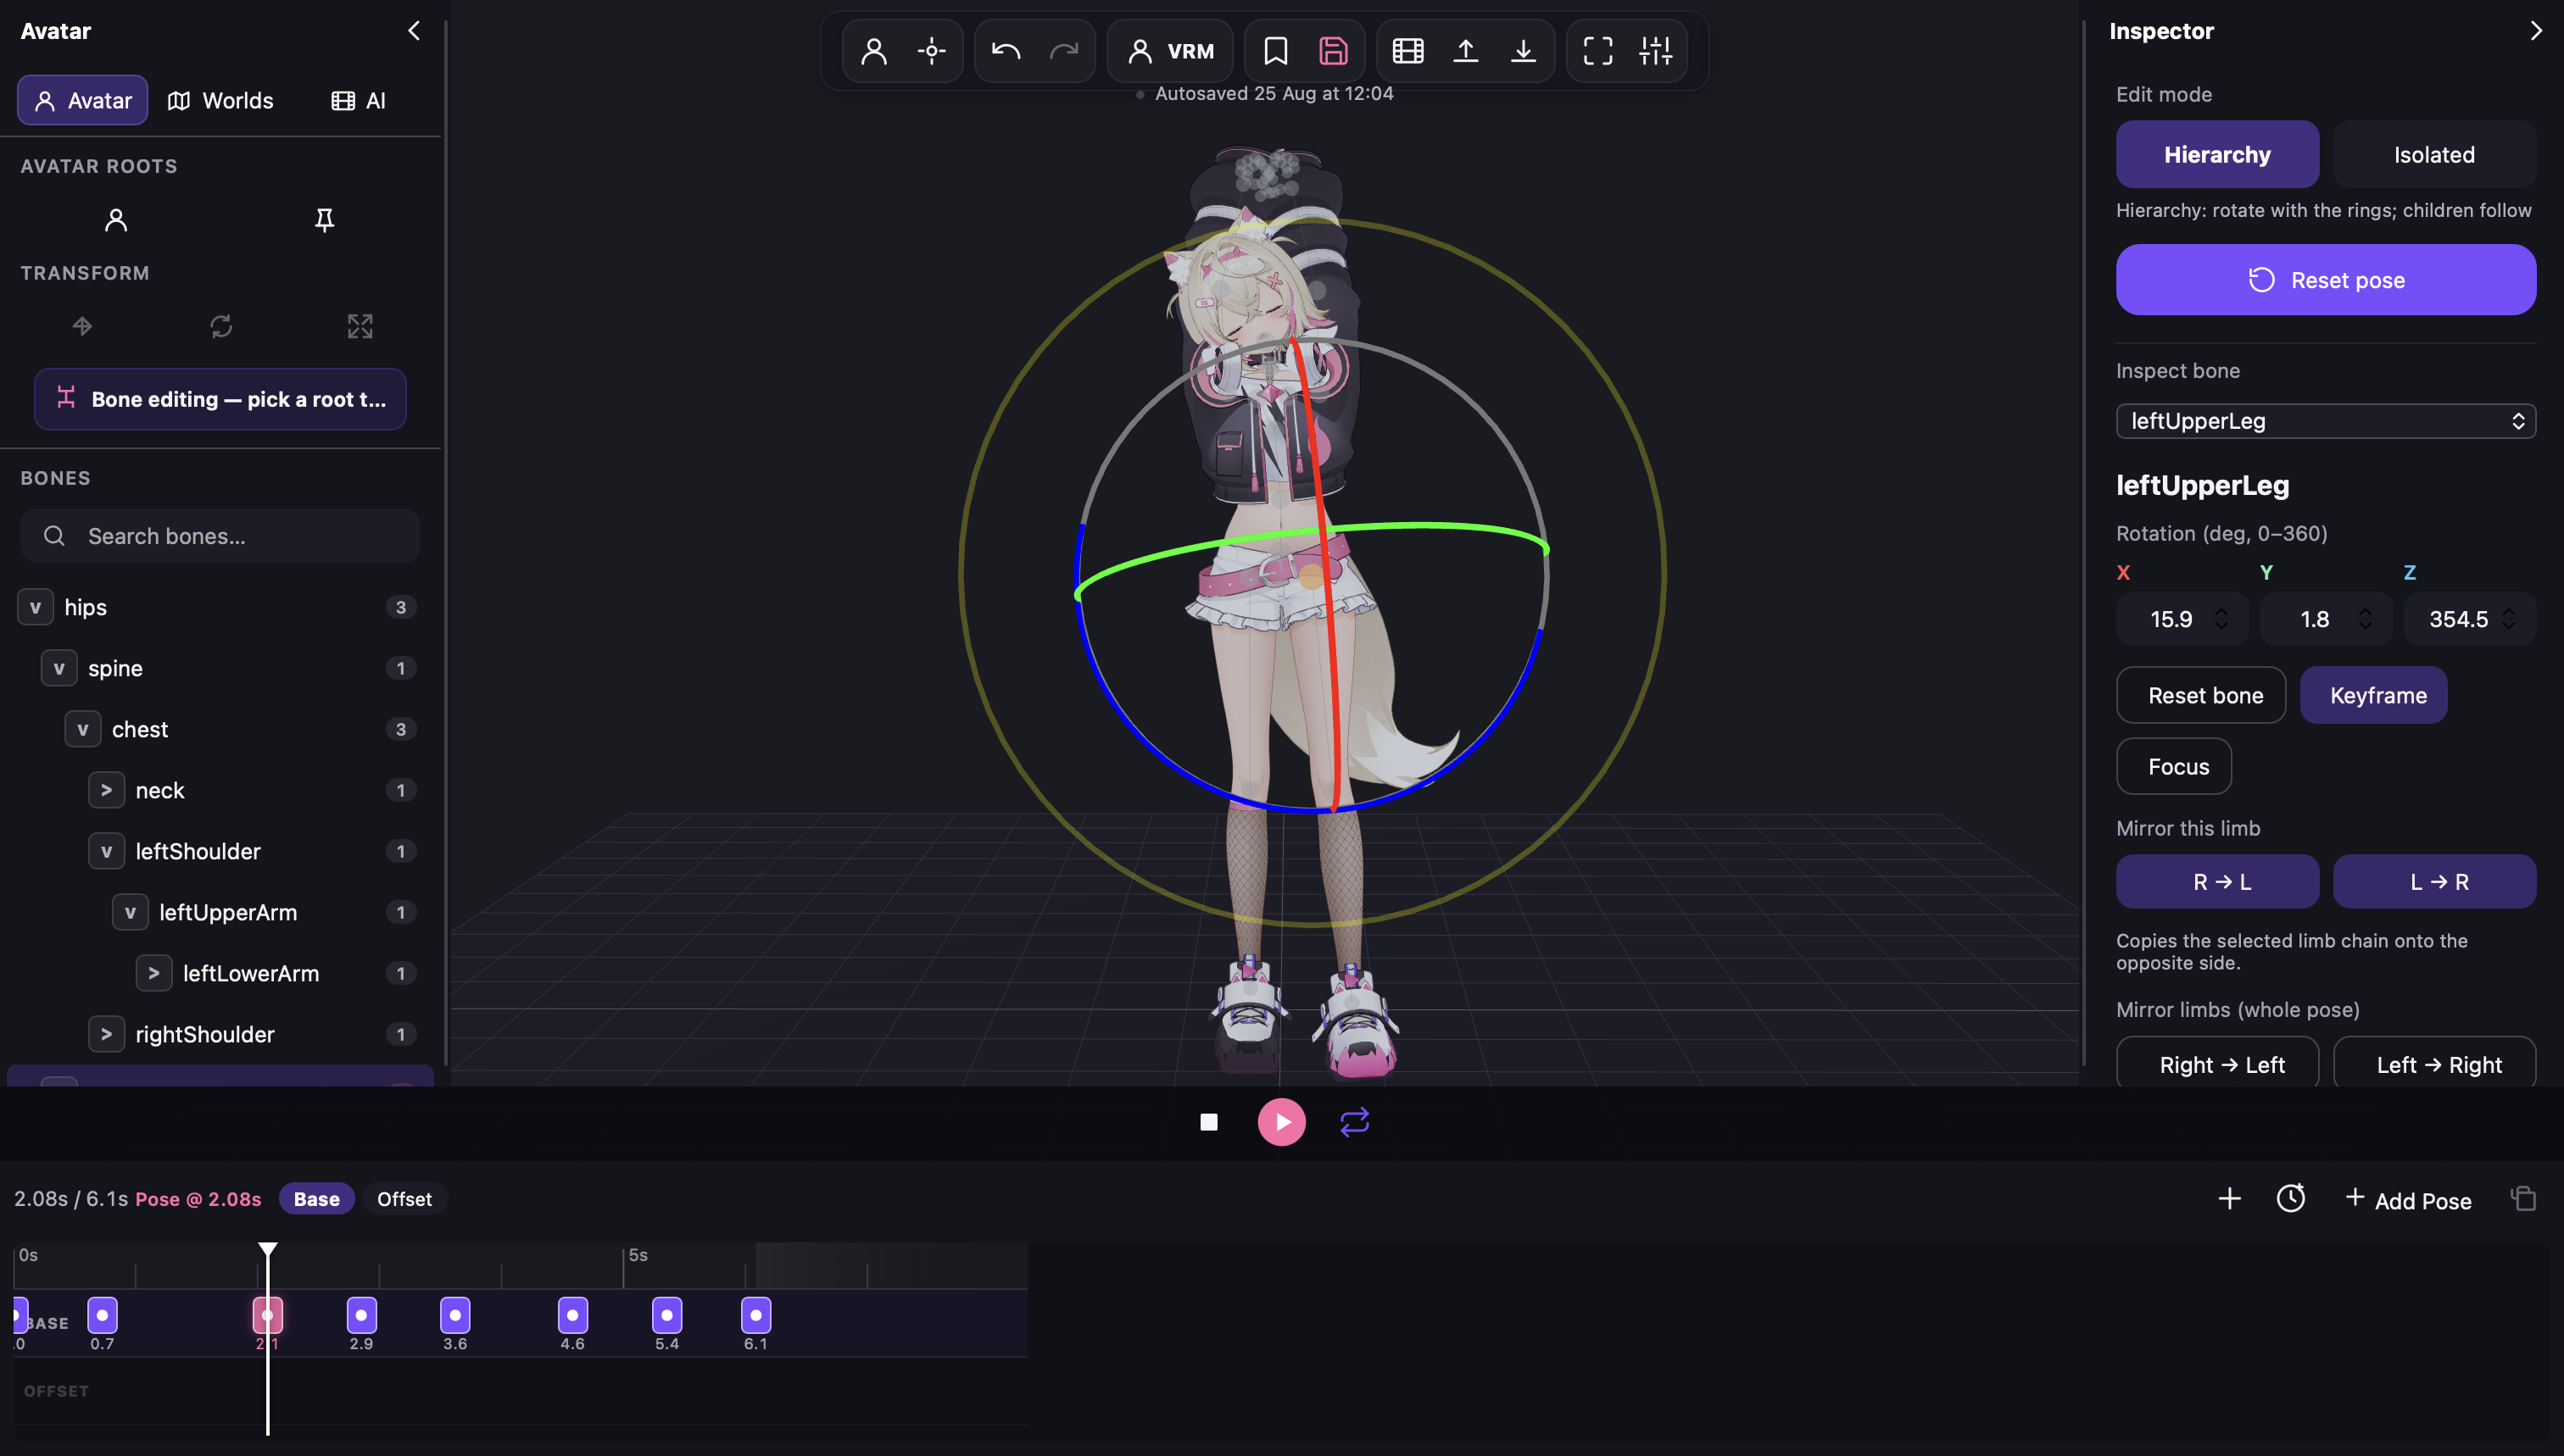Click the Reset pose button
2564x1456 pixels.
pyautogui.click(x=2325, y=280)
